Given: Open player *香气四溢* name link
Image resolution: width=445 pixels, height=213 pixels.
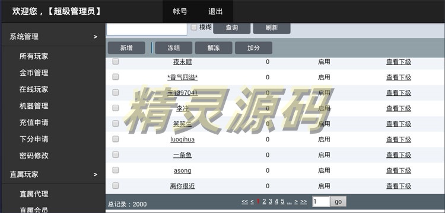Looking at the screenshot, I should [183, 78].
